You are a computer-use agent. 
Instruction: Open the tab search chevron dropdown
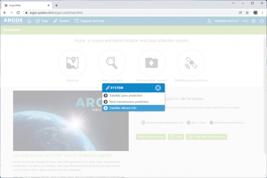click(233, 3)
